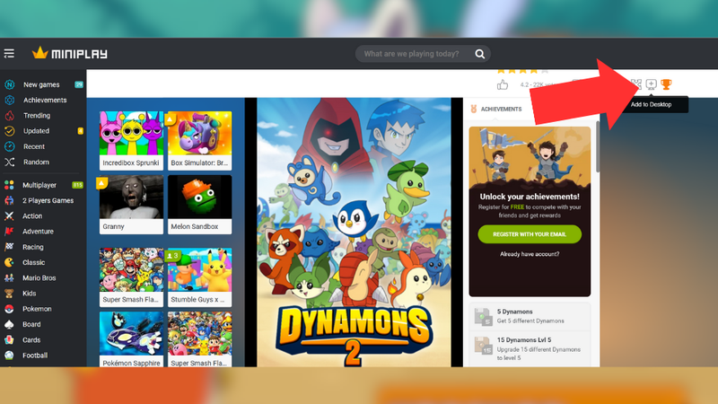718x404 pixels.
Task: Open Racing category link
Action: pos(33,247)
